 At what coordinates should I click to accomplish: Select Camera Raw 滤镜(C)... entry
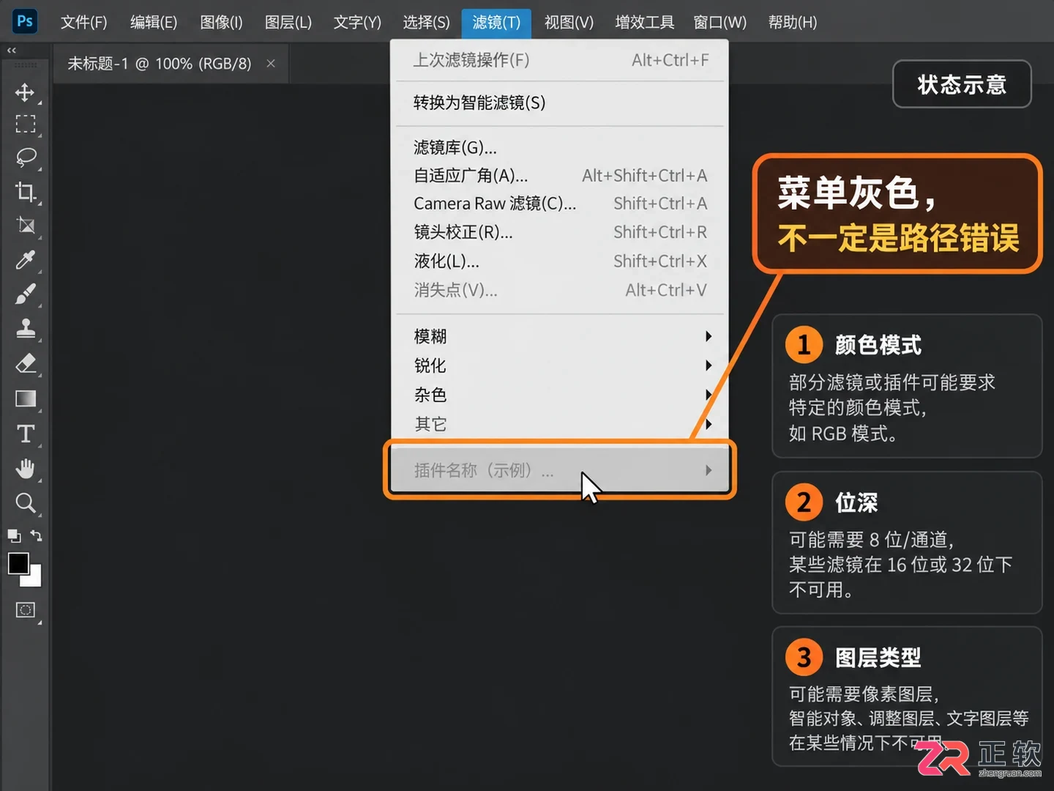point(560,204)
